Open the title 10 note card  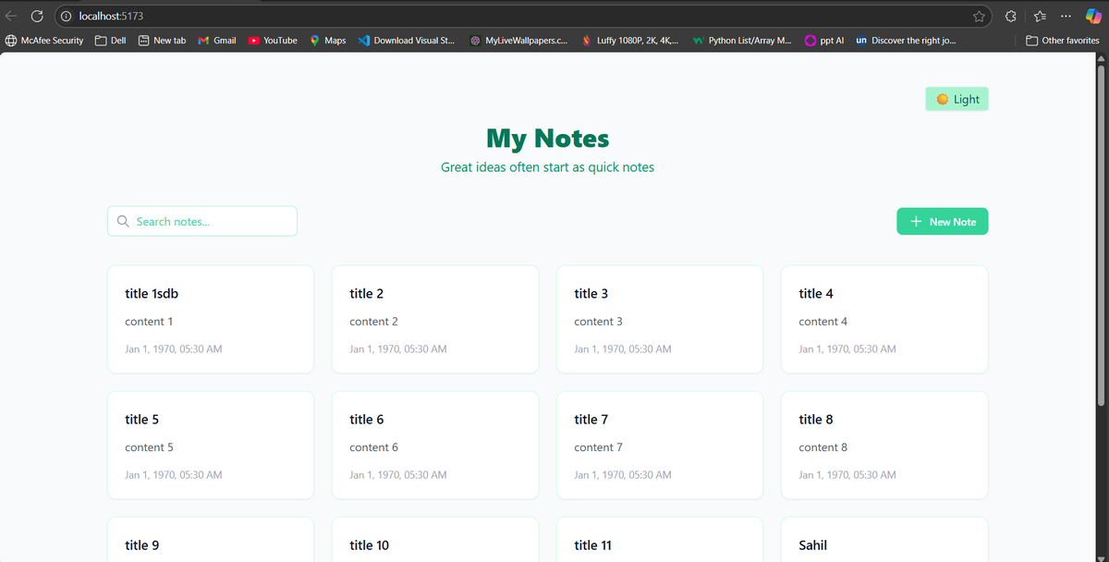pos(435,540)
